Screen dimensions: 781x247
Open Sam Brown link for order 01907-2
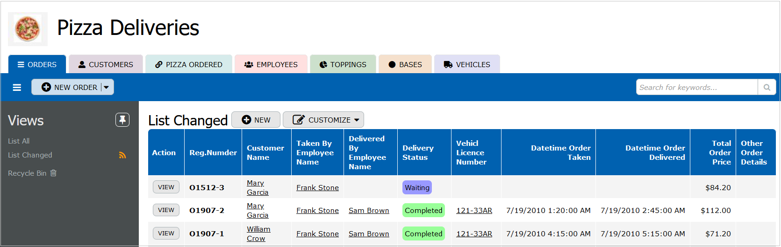[x=369, y=210]
